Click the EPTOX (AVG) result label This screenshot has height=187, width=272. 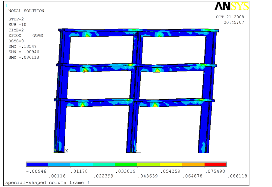coord(26,35)
